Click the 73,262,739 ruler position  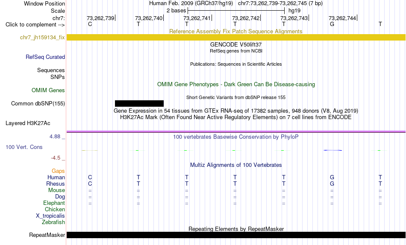coord(100,18)
